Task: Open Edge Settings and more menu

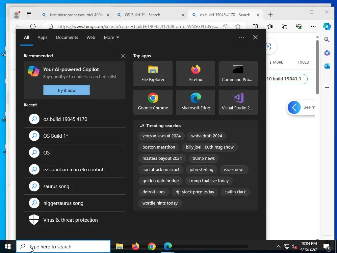Action: pyautogui.click(x=313, y=26)
